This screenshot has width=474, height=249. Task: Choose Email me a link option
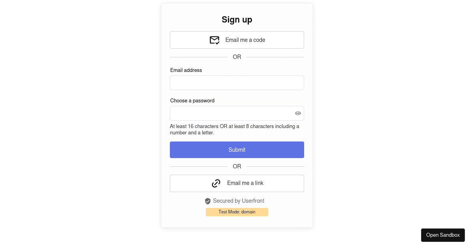click(237, 183)
